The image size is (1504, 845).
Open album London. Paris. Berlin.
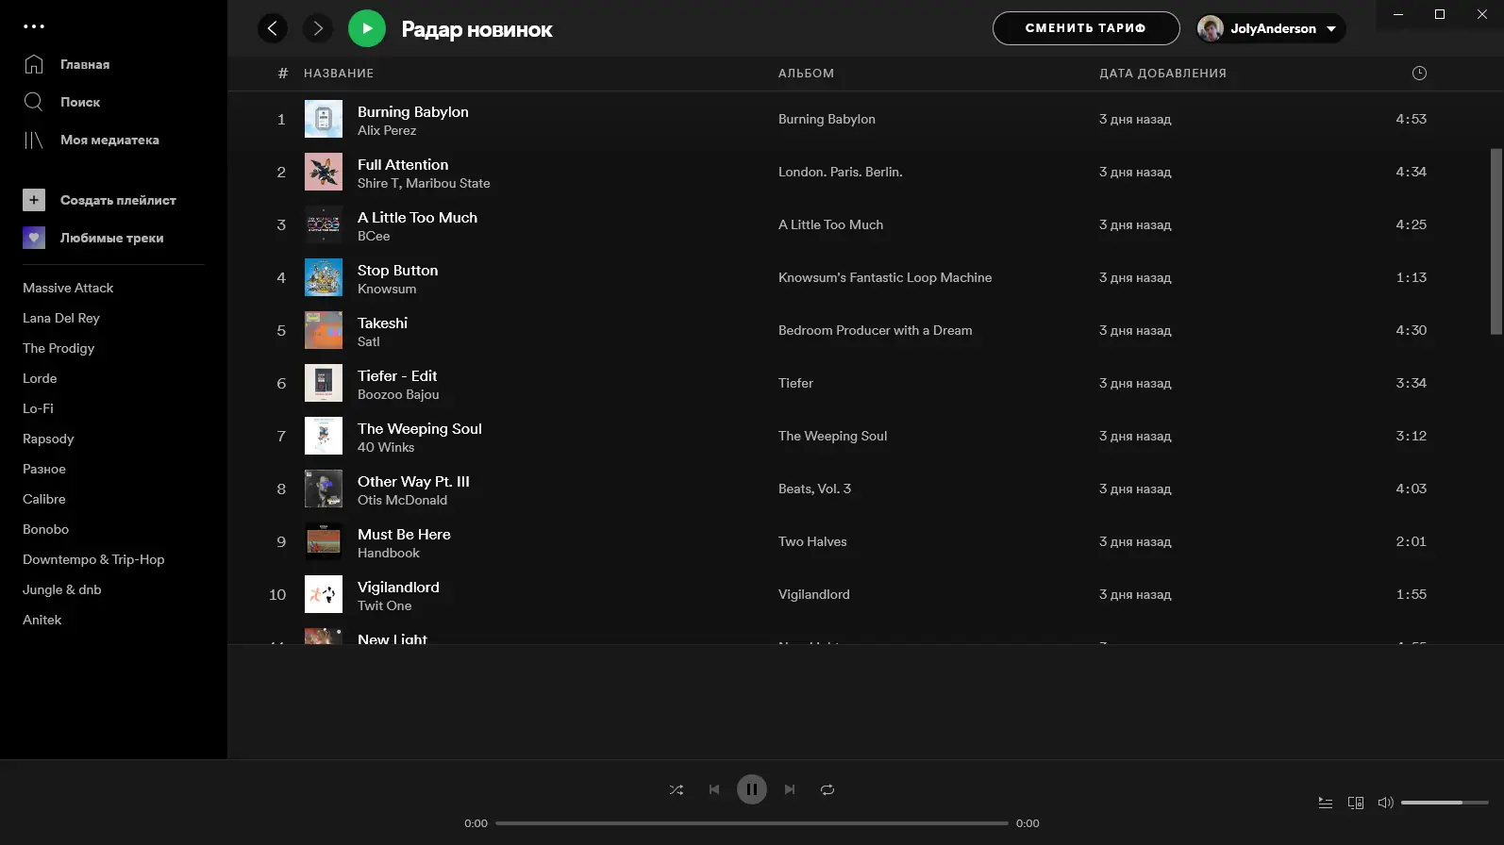point(841,172)
